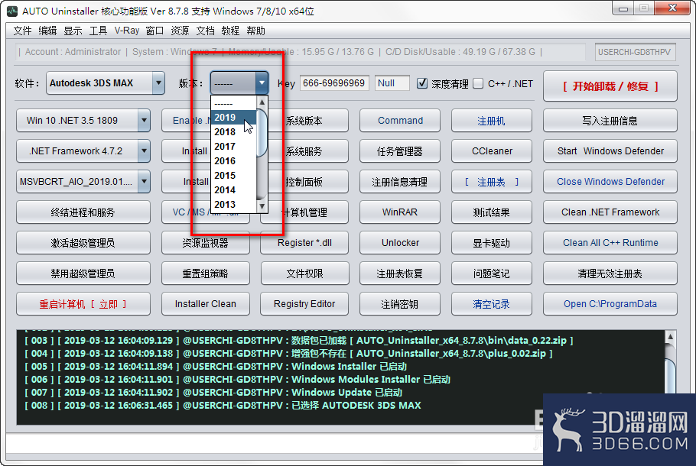Click 终结进程和服务 button
The height and width of the screenshot is (466, 696).
[83, 212]
